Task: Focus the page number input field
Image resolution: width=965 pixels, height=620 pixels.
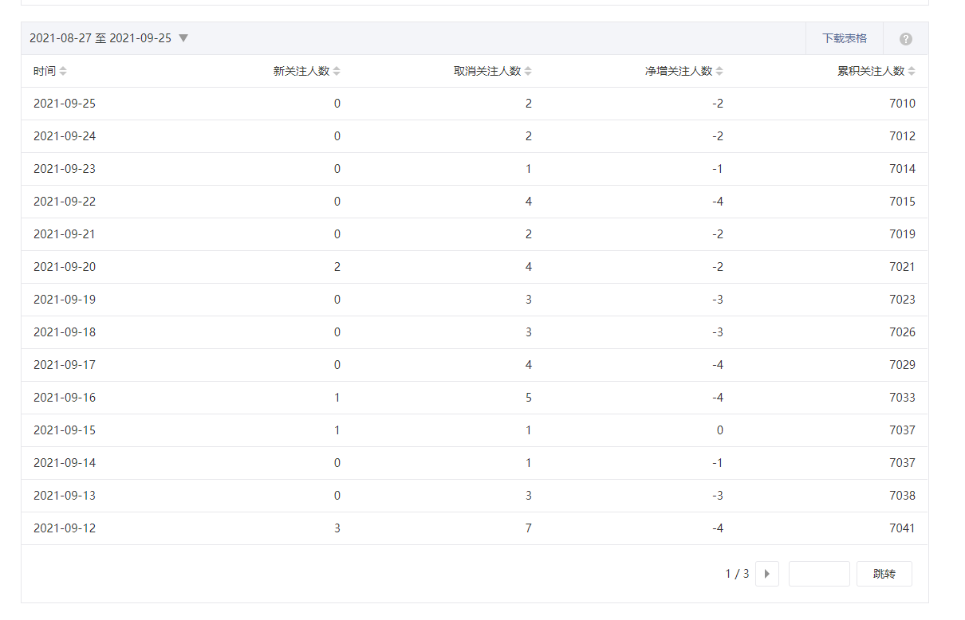Action: tap(818, 574)
